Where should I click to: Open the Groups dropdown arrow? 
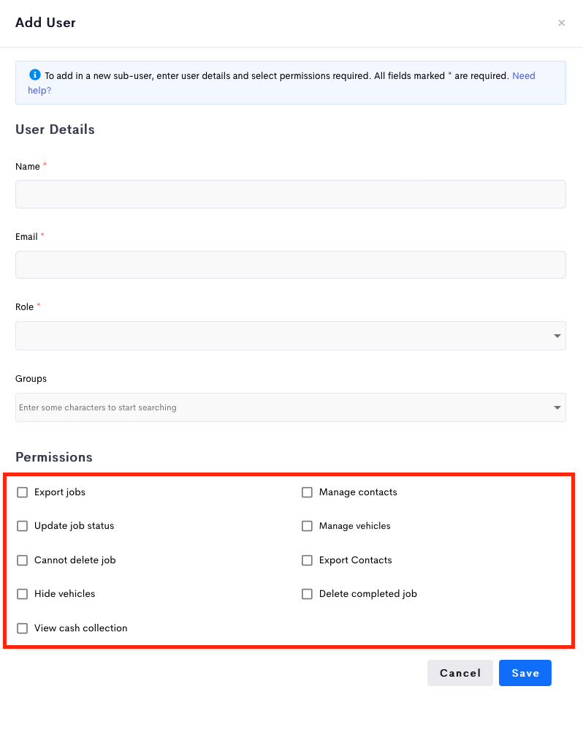point(557,407)
